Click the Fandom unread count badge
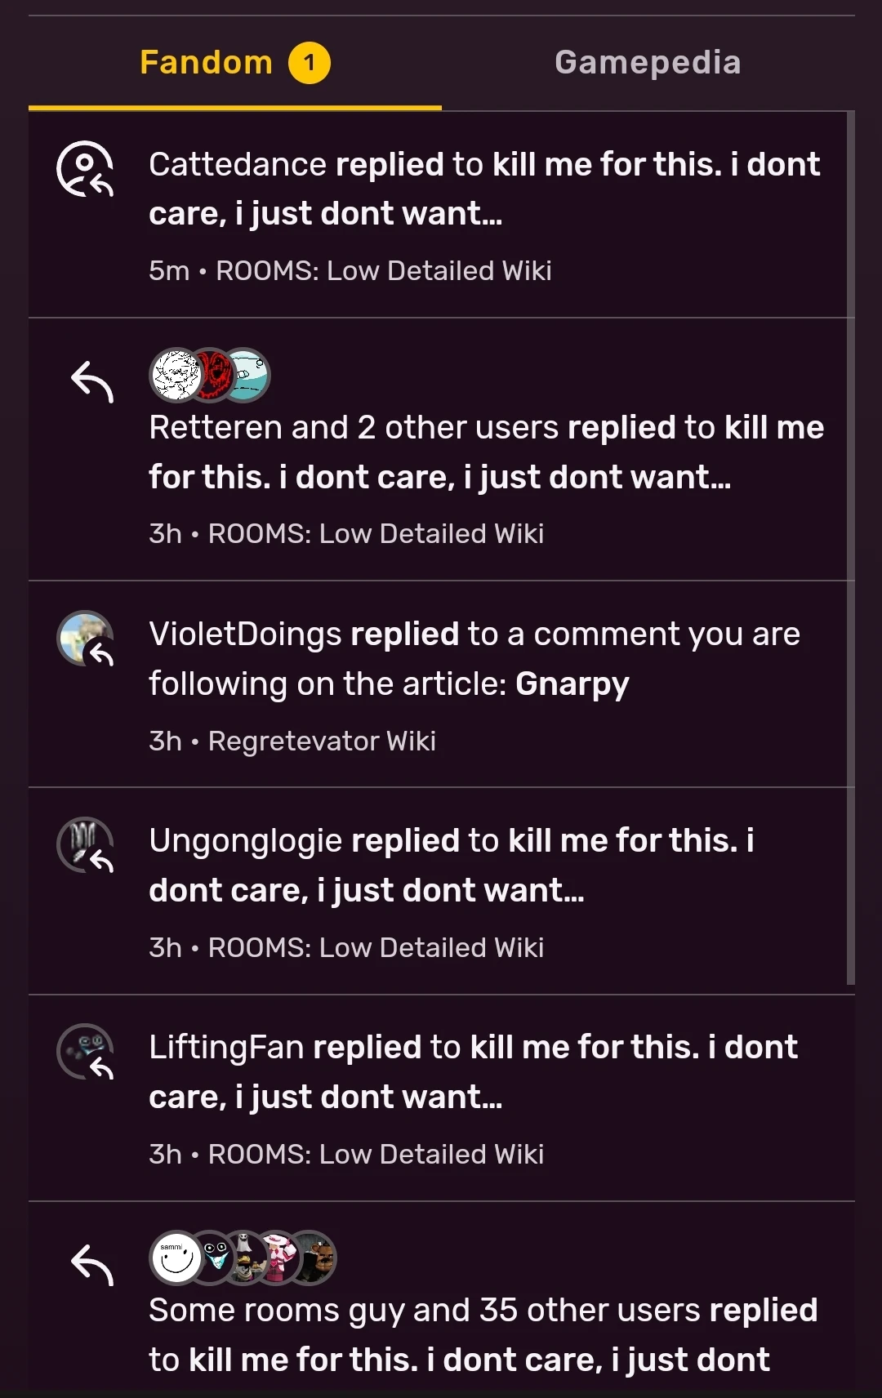 310,63
